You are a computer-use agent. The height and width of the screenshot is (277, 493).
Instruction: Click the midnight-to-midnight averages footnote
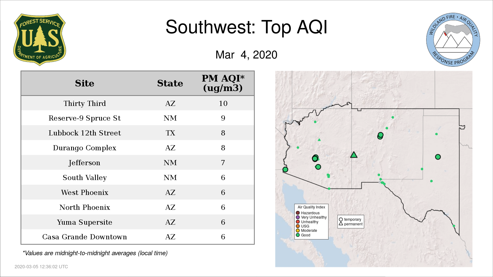[x=95, y=253]
